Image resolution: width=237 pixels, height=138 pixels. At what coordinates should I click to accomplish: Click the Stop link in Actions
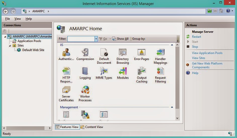(x=195, y=46)
